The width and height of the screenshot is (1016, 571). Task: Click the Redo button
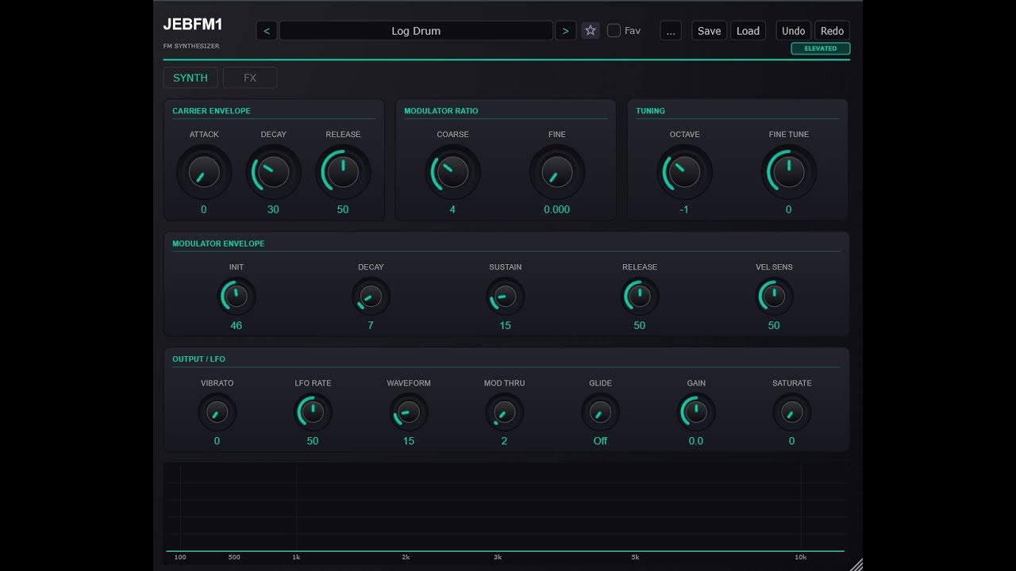(x=832, y=31)
